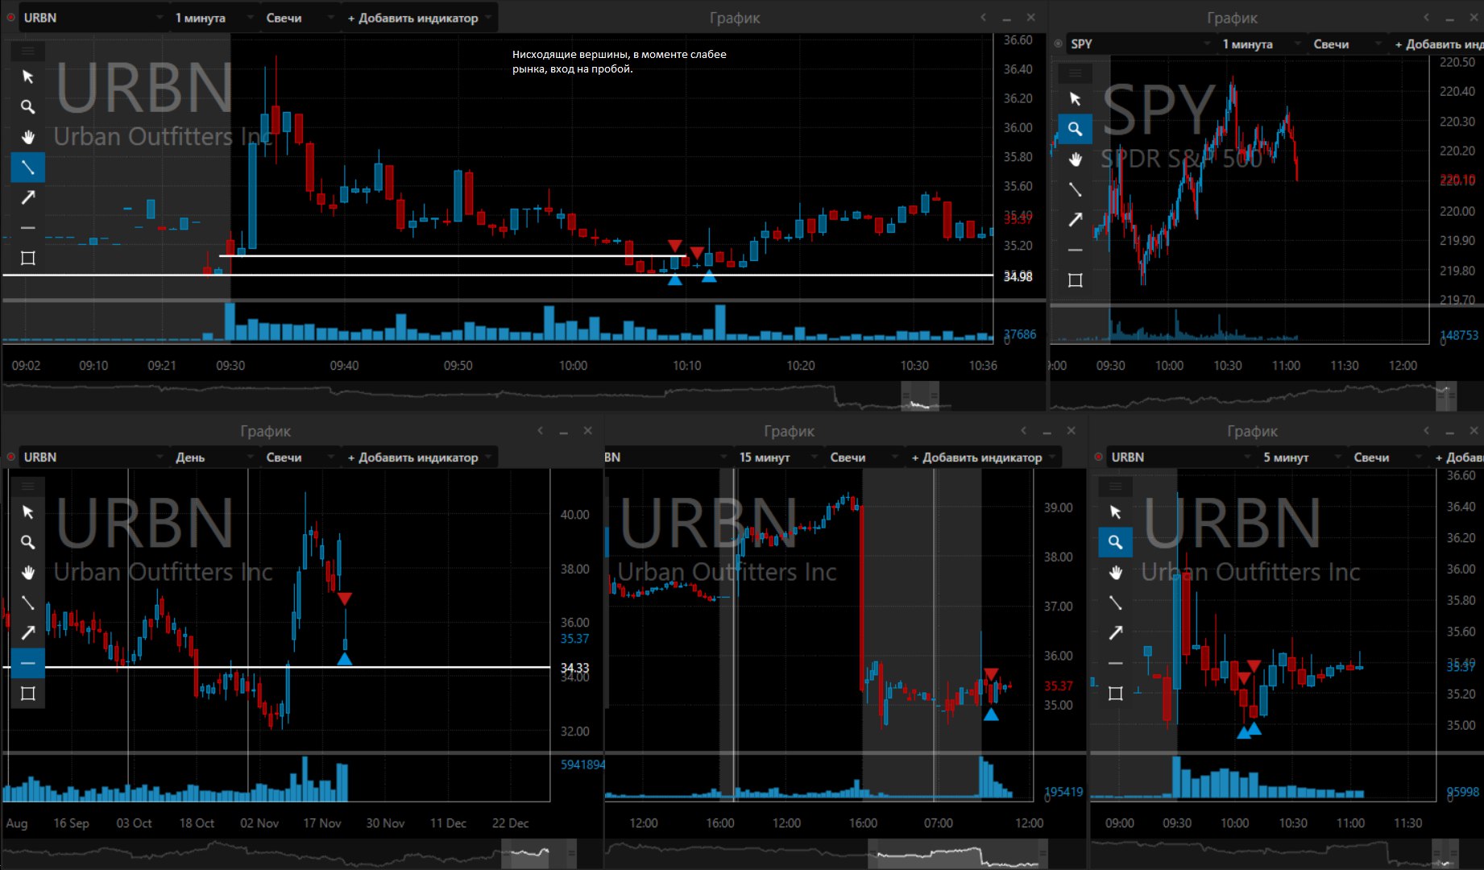Select the cursor tool in URBN 5-minute chart
The width and height of the screenshot is (1484, 870).
pyautogui.click(x=1115, y=512)
